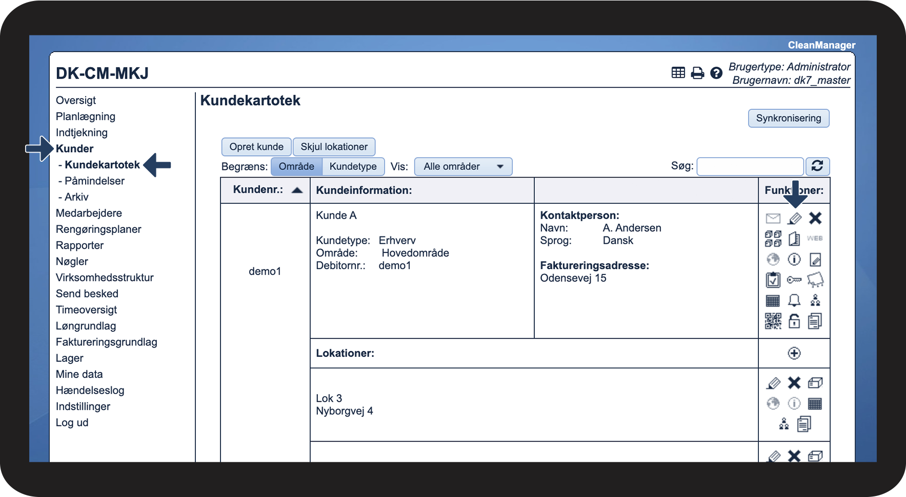Screen dimensions: 906x497
Task: Open Send besked in the sidebar
Action: coord(87,294)
